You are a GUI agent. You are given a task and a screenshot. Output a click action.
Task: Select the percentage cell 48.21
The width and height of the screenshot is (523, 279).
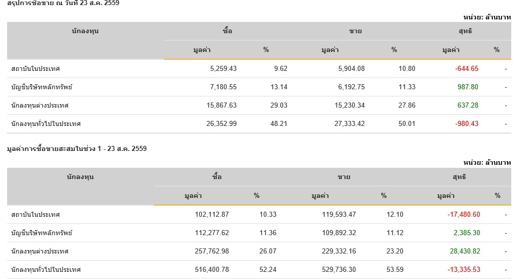(x=279, y=124)
